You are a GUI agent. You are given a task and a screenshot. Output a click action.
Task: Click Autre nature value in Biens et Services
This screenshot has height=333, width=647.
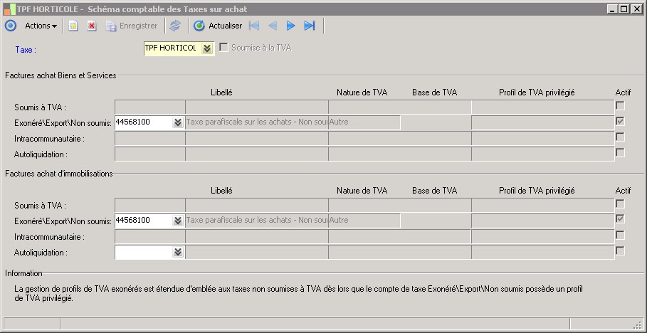[x=364, y=122]
